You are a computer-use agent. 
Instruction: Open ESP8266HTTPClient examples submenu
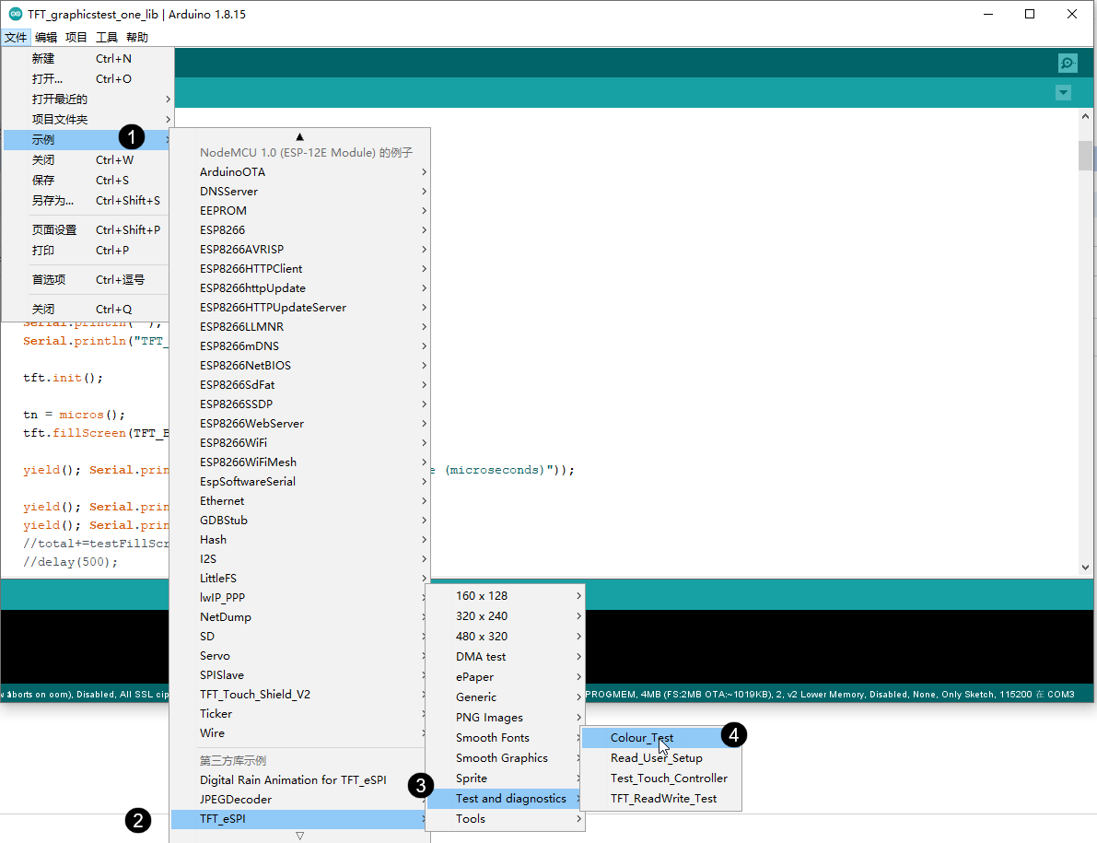click(x=300, y=269)
